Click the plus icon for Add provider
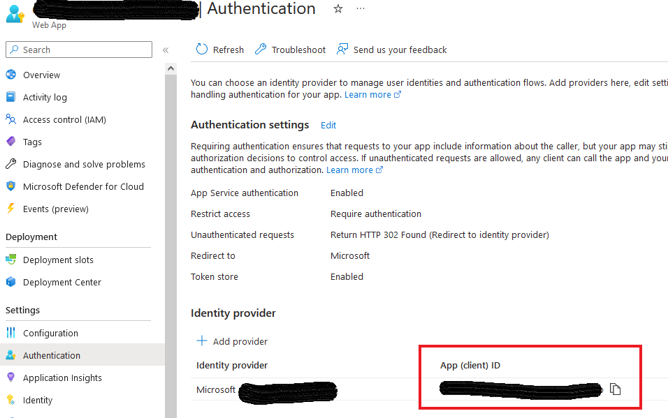 click(x=201, y=341)
